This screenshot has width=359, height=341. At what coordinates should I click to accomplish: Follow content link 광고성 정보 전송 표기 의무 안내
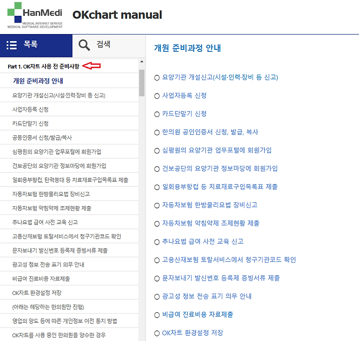point(207,296)
